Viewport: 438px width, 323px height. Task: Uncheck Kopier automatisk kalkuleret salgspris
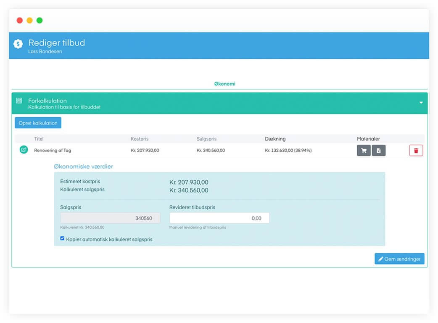(63, 238)
